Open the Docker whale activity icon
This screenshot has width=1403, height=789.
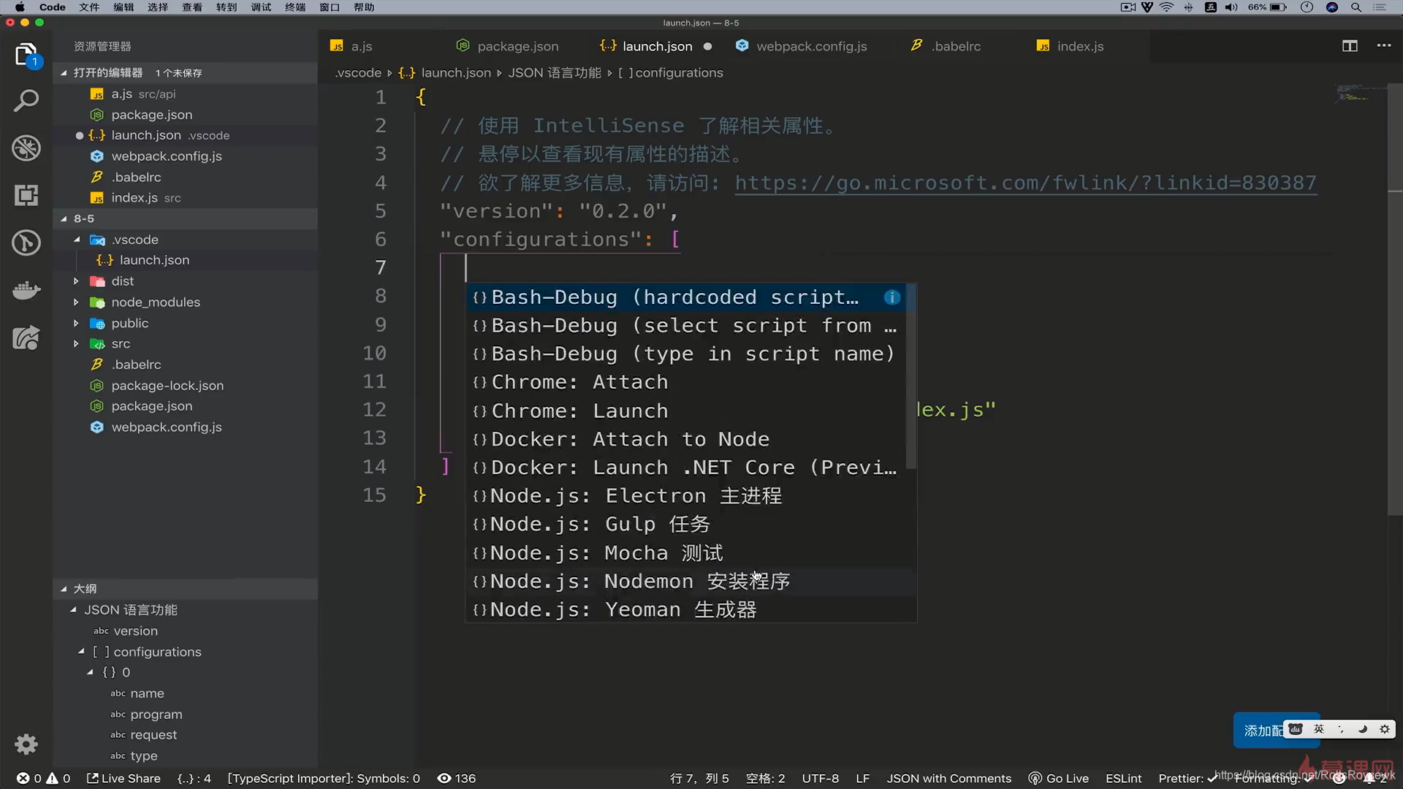tap(26, 291)
